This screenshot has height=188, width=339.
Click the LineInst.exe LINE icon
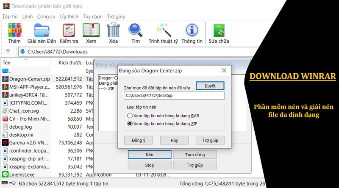(x=5, y=174)
